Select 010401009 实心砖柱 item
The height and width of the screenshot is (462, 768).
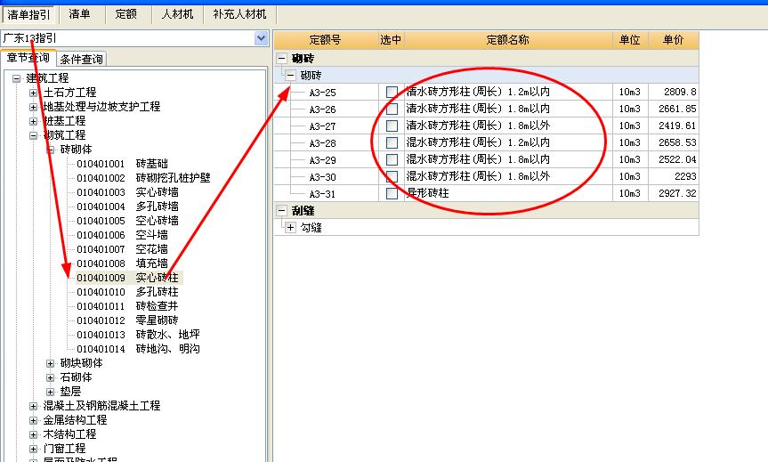[x=127, y=278]
